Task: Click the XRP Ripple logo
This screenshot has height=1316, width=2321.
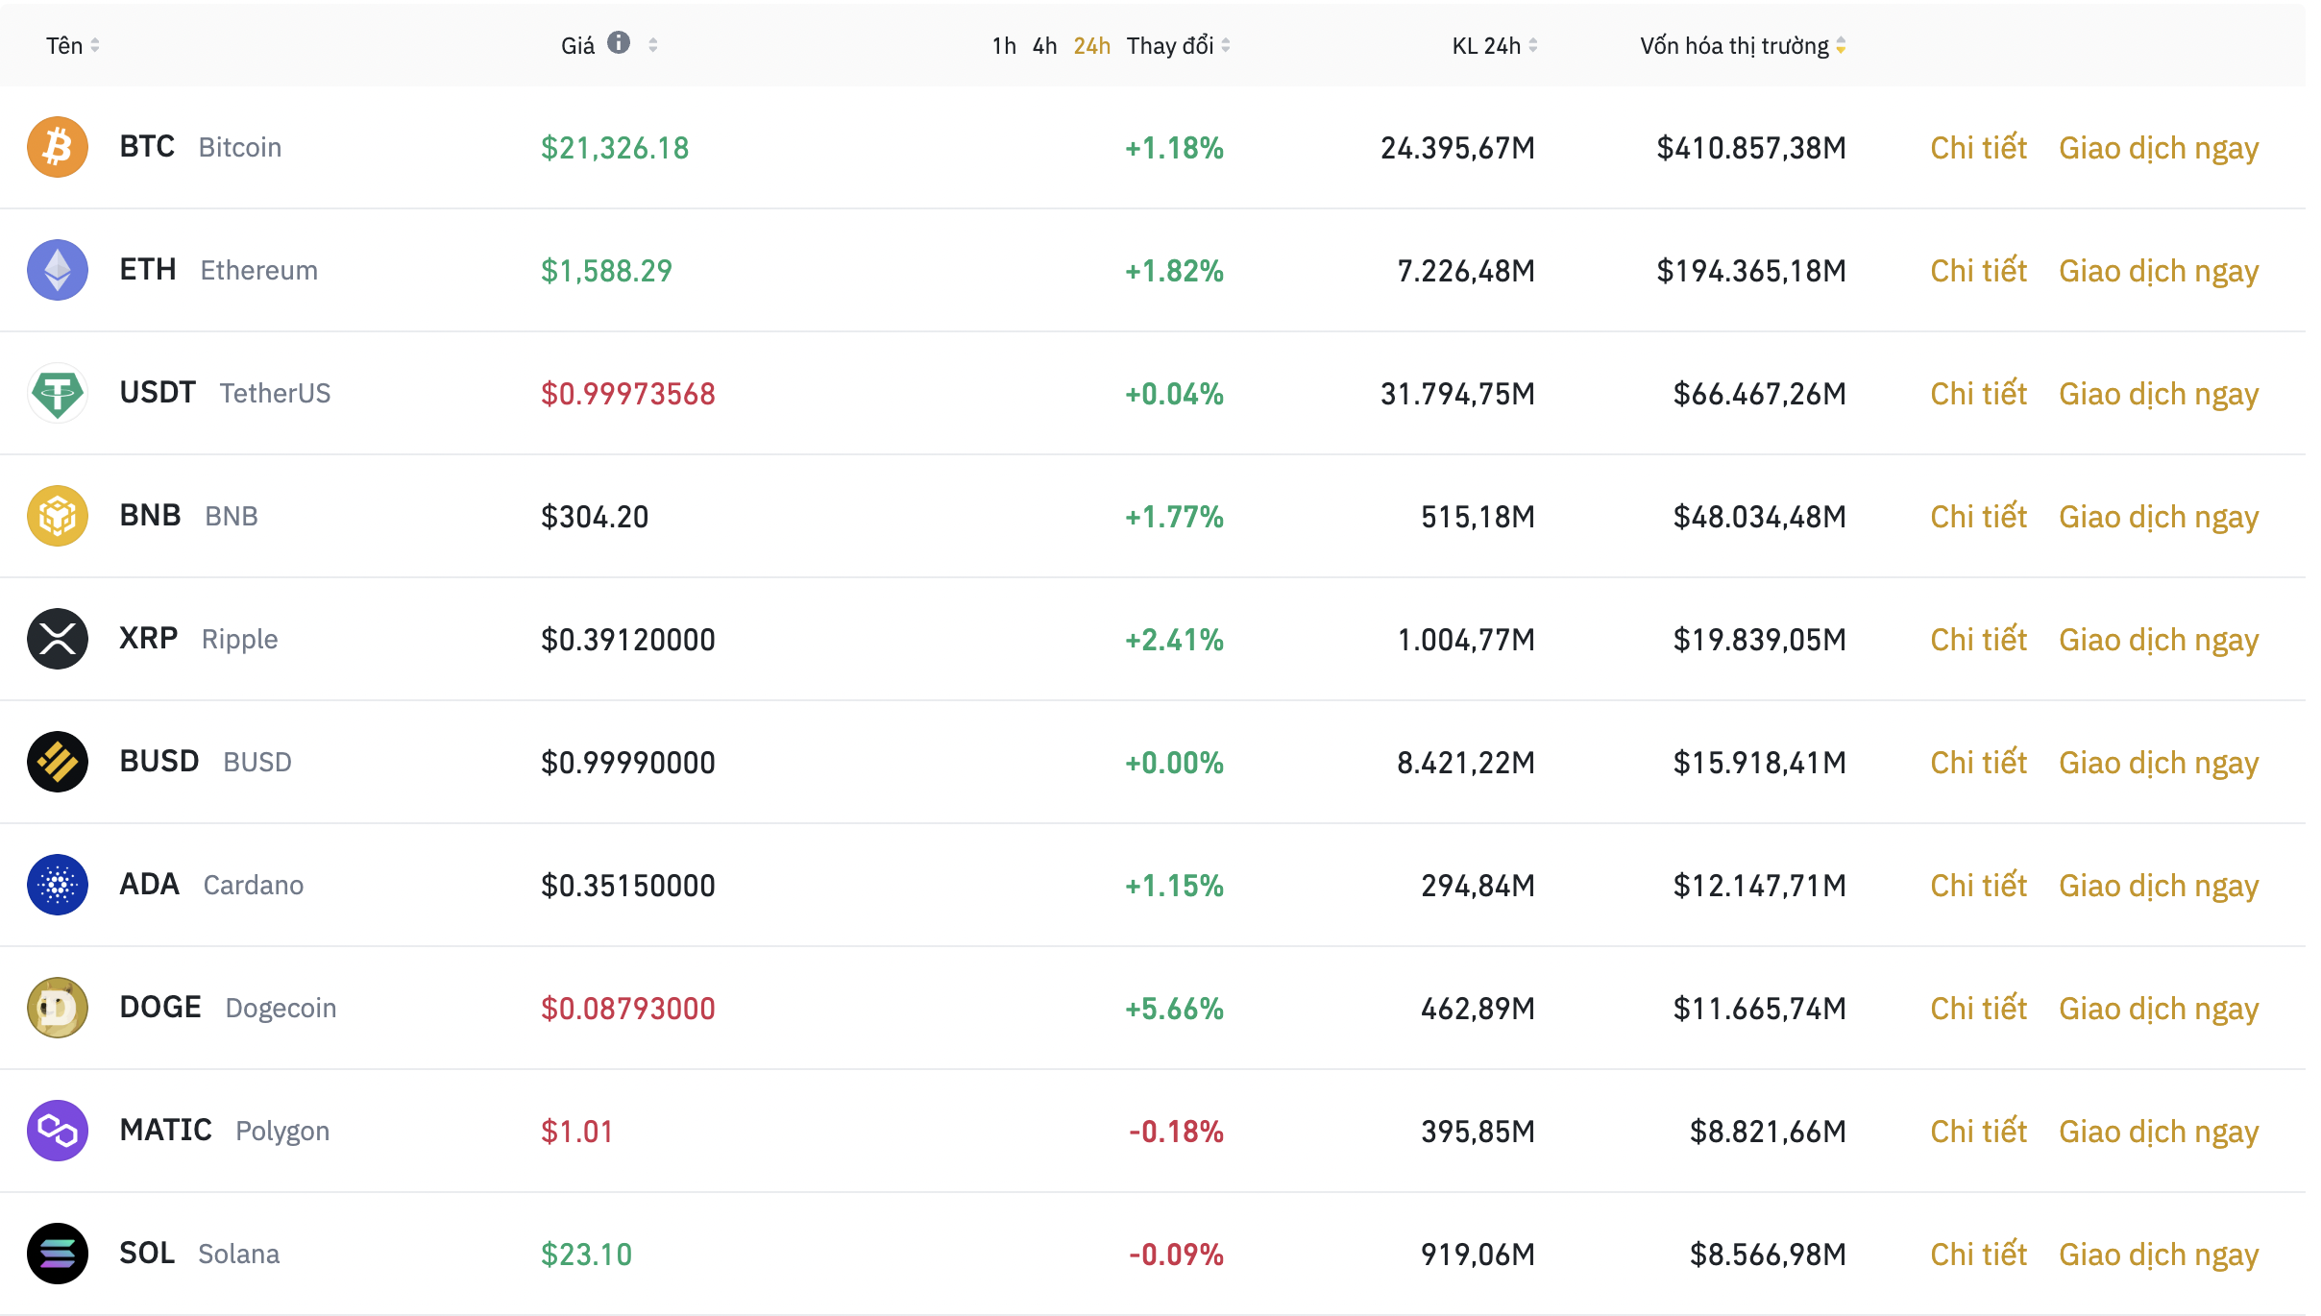Action: [58, 639]
